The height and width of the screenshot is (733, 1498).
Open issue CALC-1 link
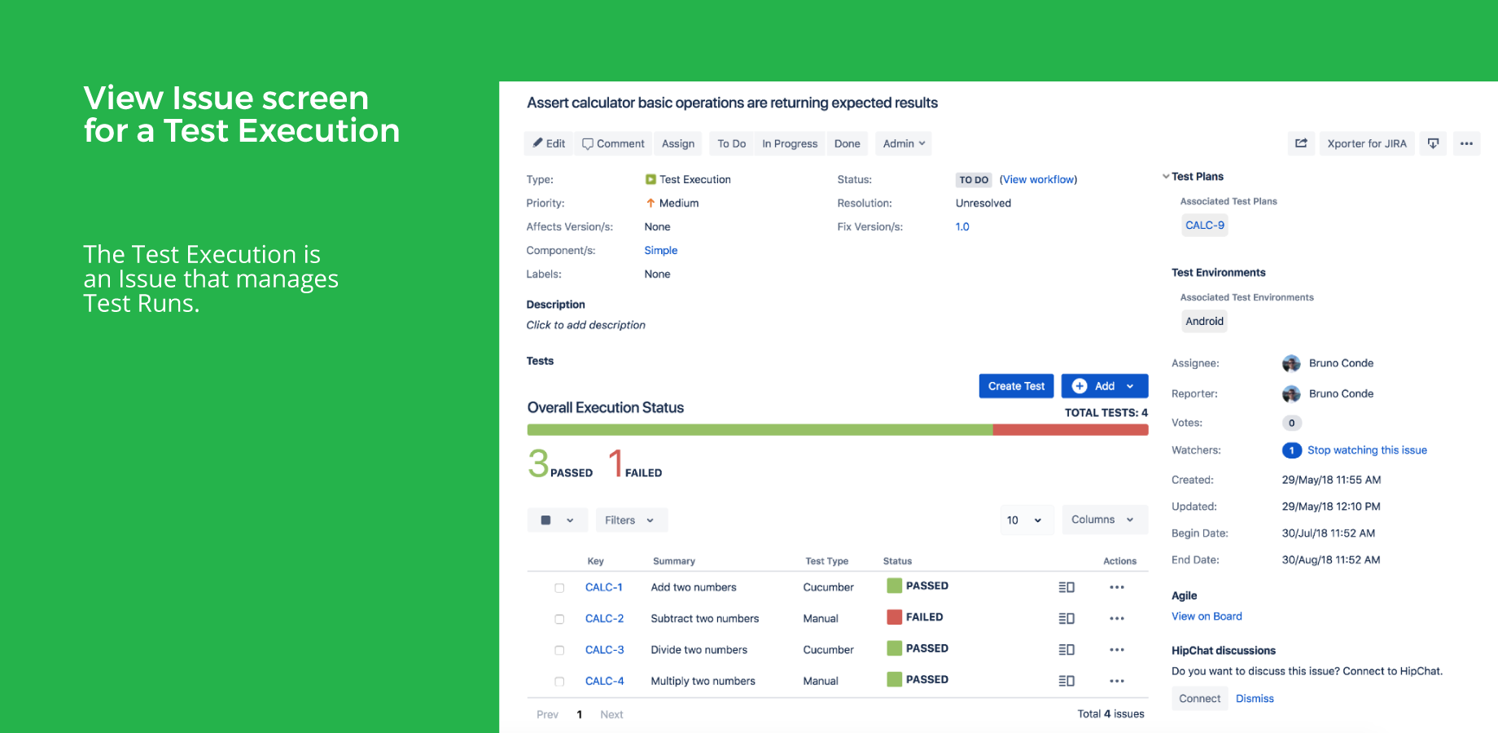click(604, 587)
